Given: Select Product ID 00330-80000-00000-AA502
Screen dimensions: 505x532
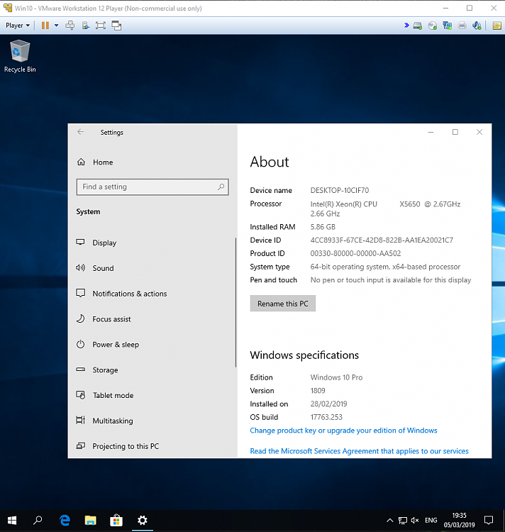Looking at the screenshot, I should click(x=355, y=253).
